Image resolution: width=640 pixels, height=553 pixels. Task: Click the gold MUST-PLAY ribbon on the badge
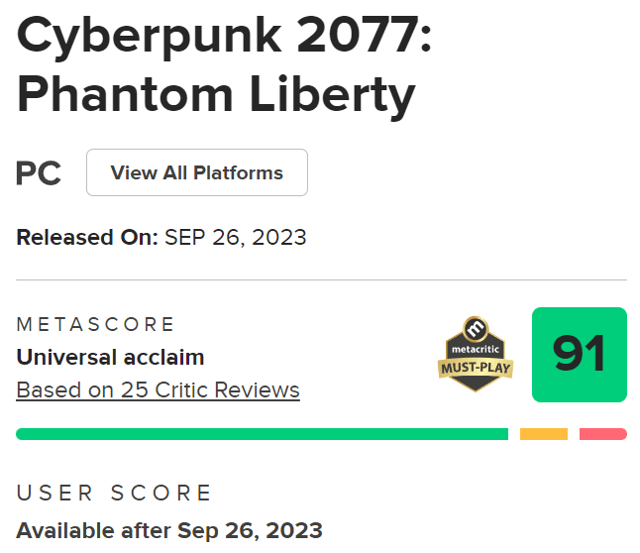click(x=476, y=368)
